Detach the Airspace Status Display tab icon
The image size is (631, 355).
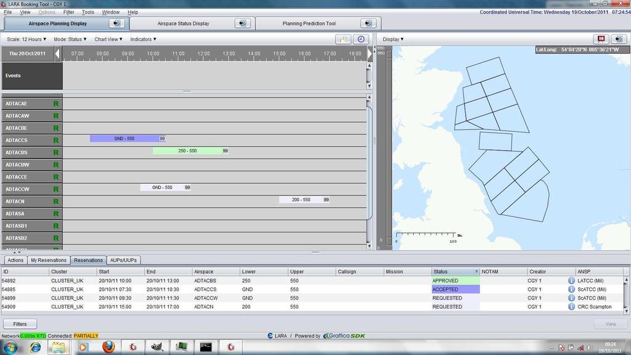tap(242, 23)
